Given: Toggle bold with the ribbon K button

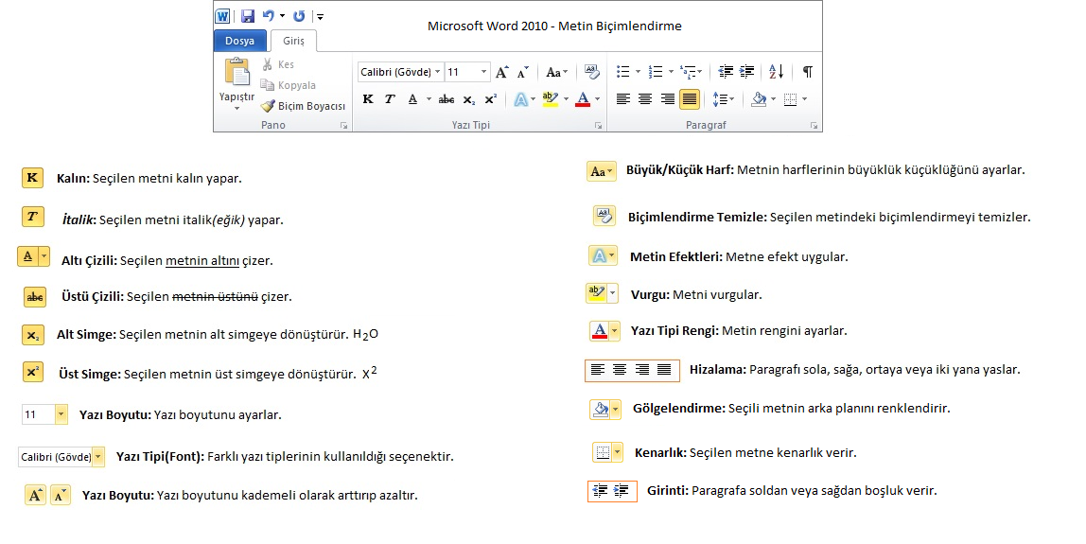Looking at the screenshot, I should pyautogui.click(x=368, y=99).
